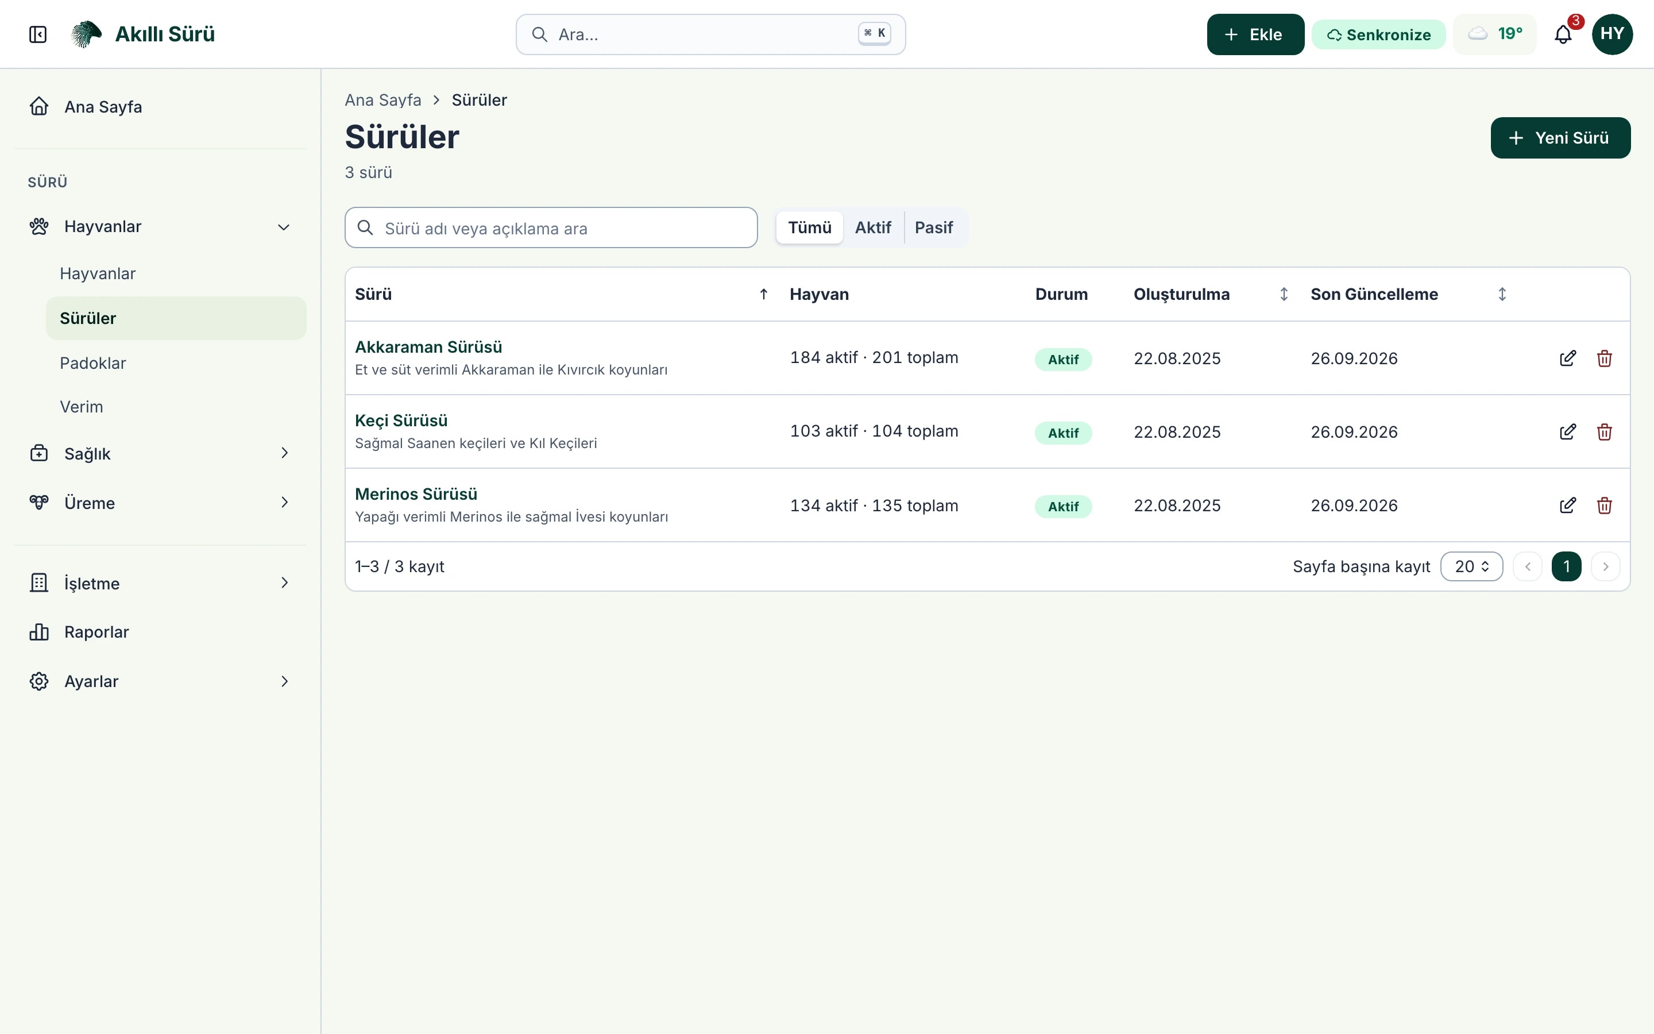1654x1034 pixels.
Task: Open Padoklar in sidebar
Action: [x=176, y=363]
